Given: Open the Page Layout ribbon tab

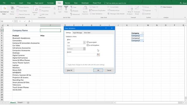Looking at the screenshot, I should [39, 3].
